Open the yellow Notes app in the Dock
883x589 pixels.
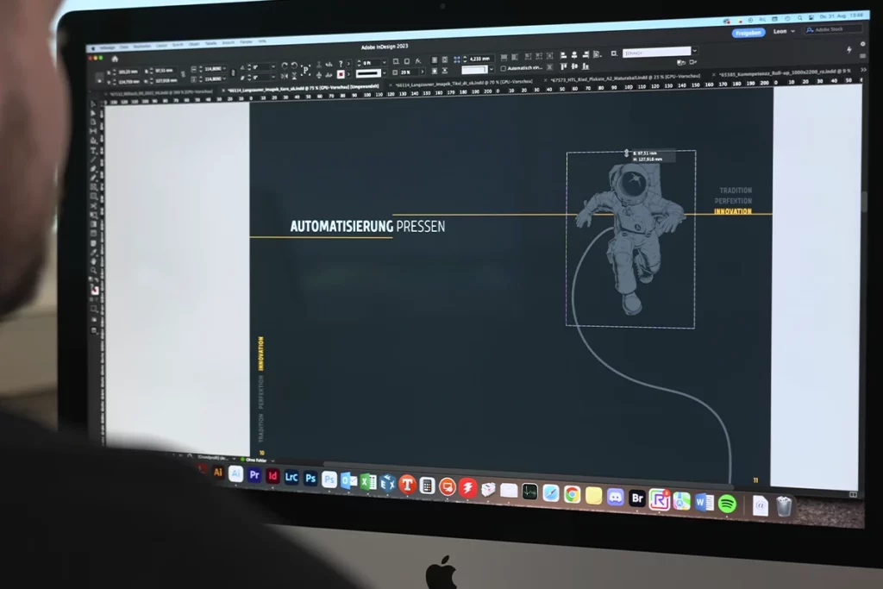593,496
